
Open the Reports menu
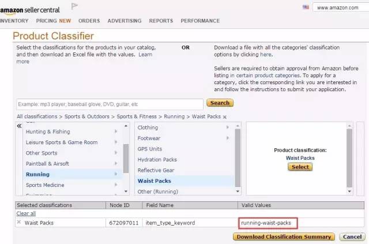click(x=161, y=21)
